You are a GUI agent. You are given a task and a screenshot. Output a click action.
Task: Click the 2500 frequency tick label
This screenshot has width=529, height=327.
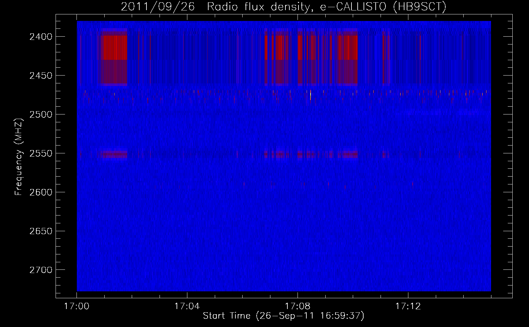click(41, 114)
